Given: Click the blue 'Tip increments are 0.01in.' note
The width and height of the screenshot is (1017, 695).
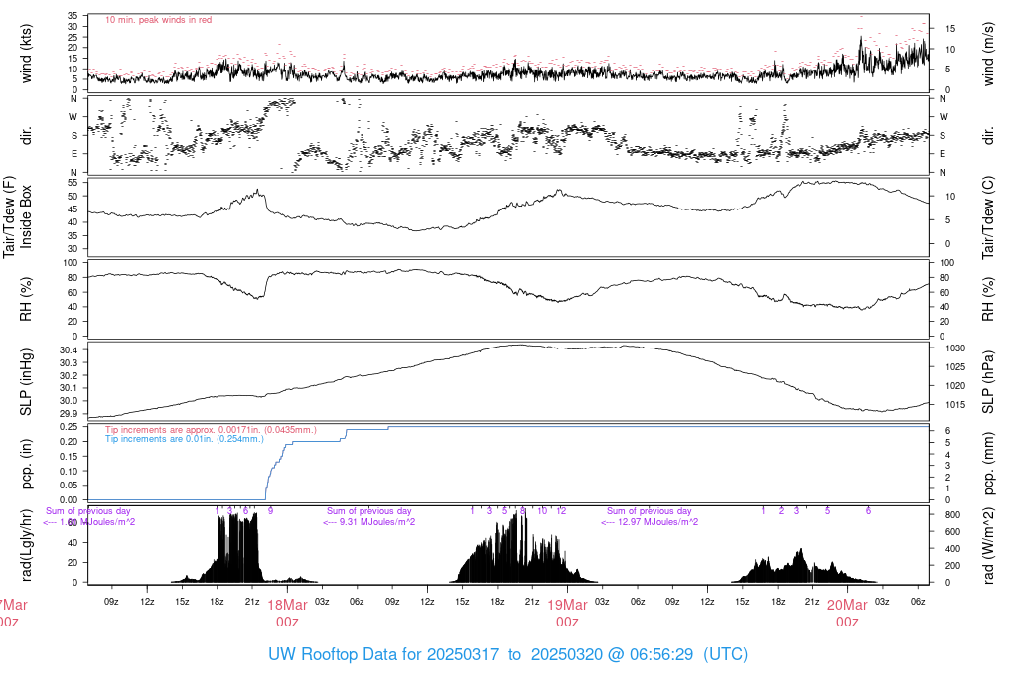Looking at the screenshot, I should 184,439.
